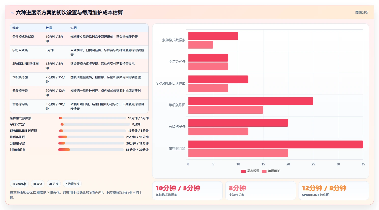
Task: Click description starting 图表信息量较高
Action: [x=106, y=77]
